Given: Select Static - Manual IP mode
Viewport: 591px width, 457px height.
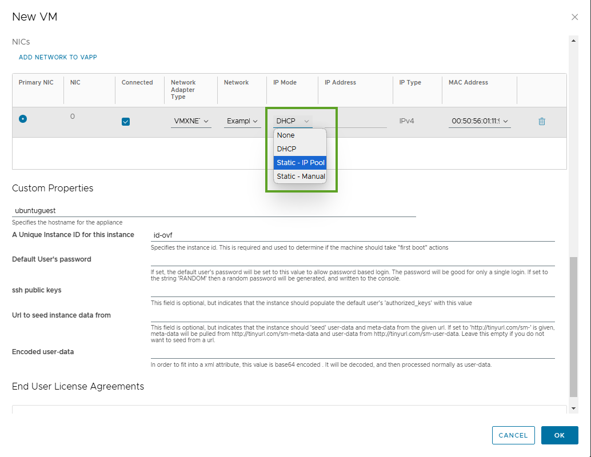Looking at the screenshot, I should (300, 177).
